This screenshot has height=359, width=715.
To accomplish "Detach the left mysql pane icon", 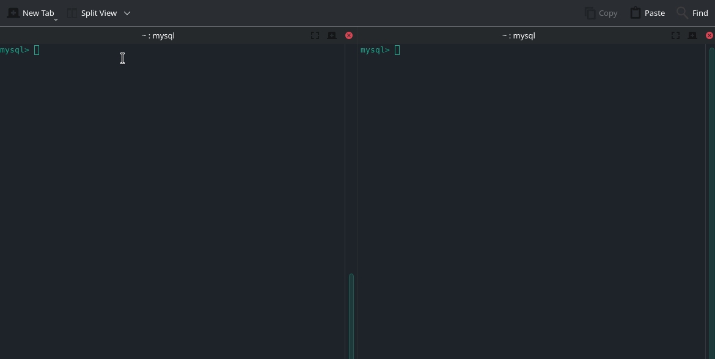I will pyautogui.click(x=332, y=35).
